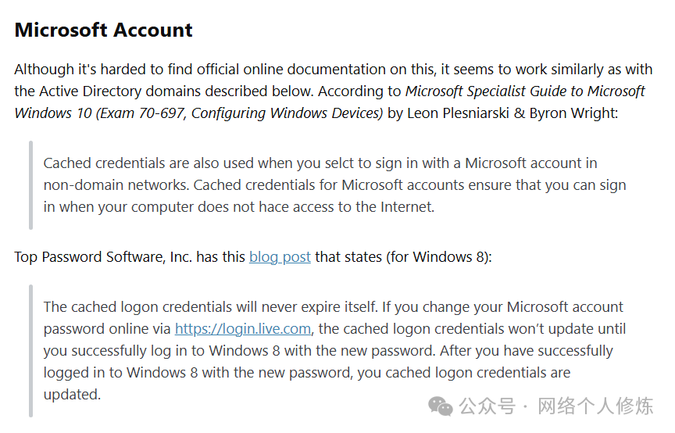Click the words "Cached credentials are also used"
675x433 pixels.
(148, 163)
